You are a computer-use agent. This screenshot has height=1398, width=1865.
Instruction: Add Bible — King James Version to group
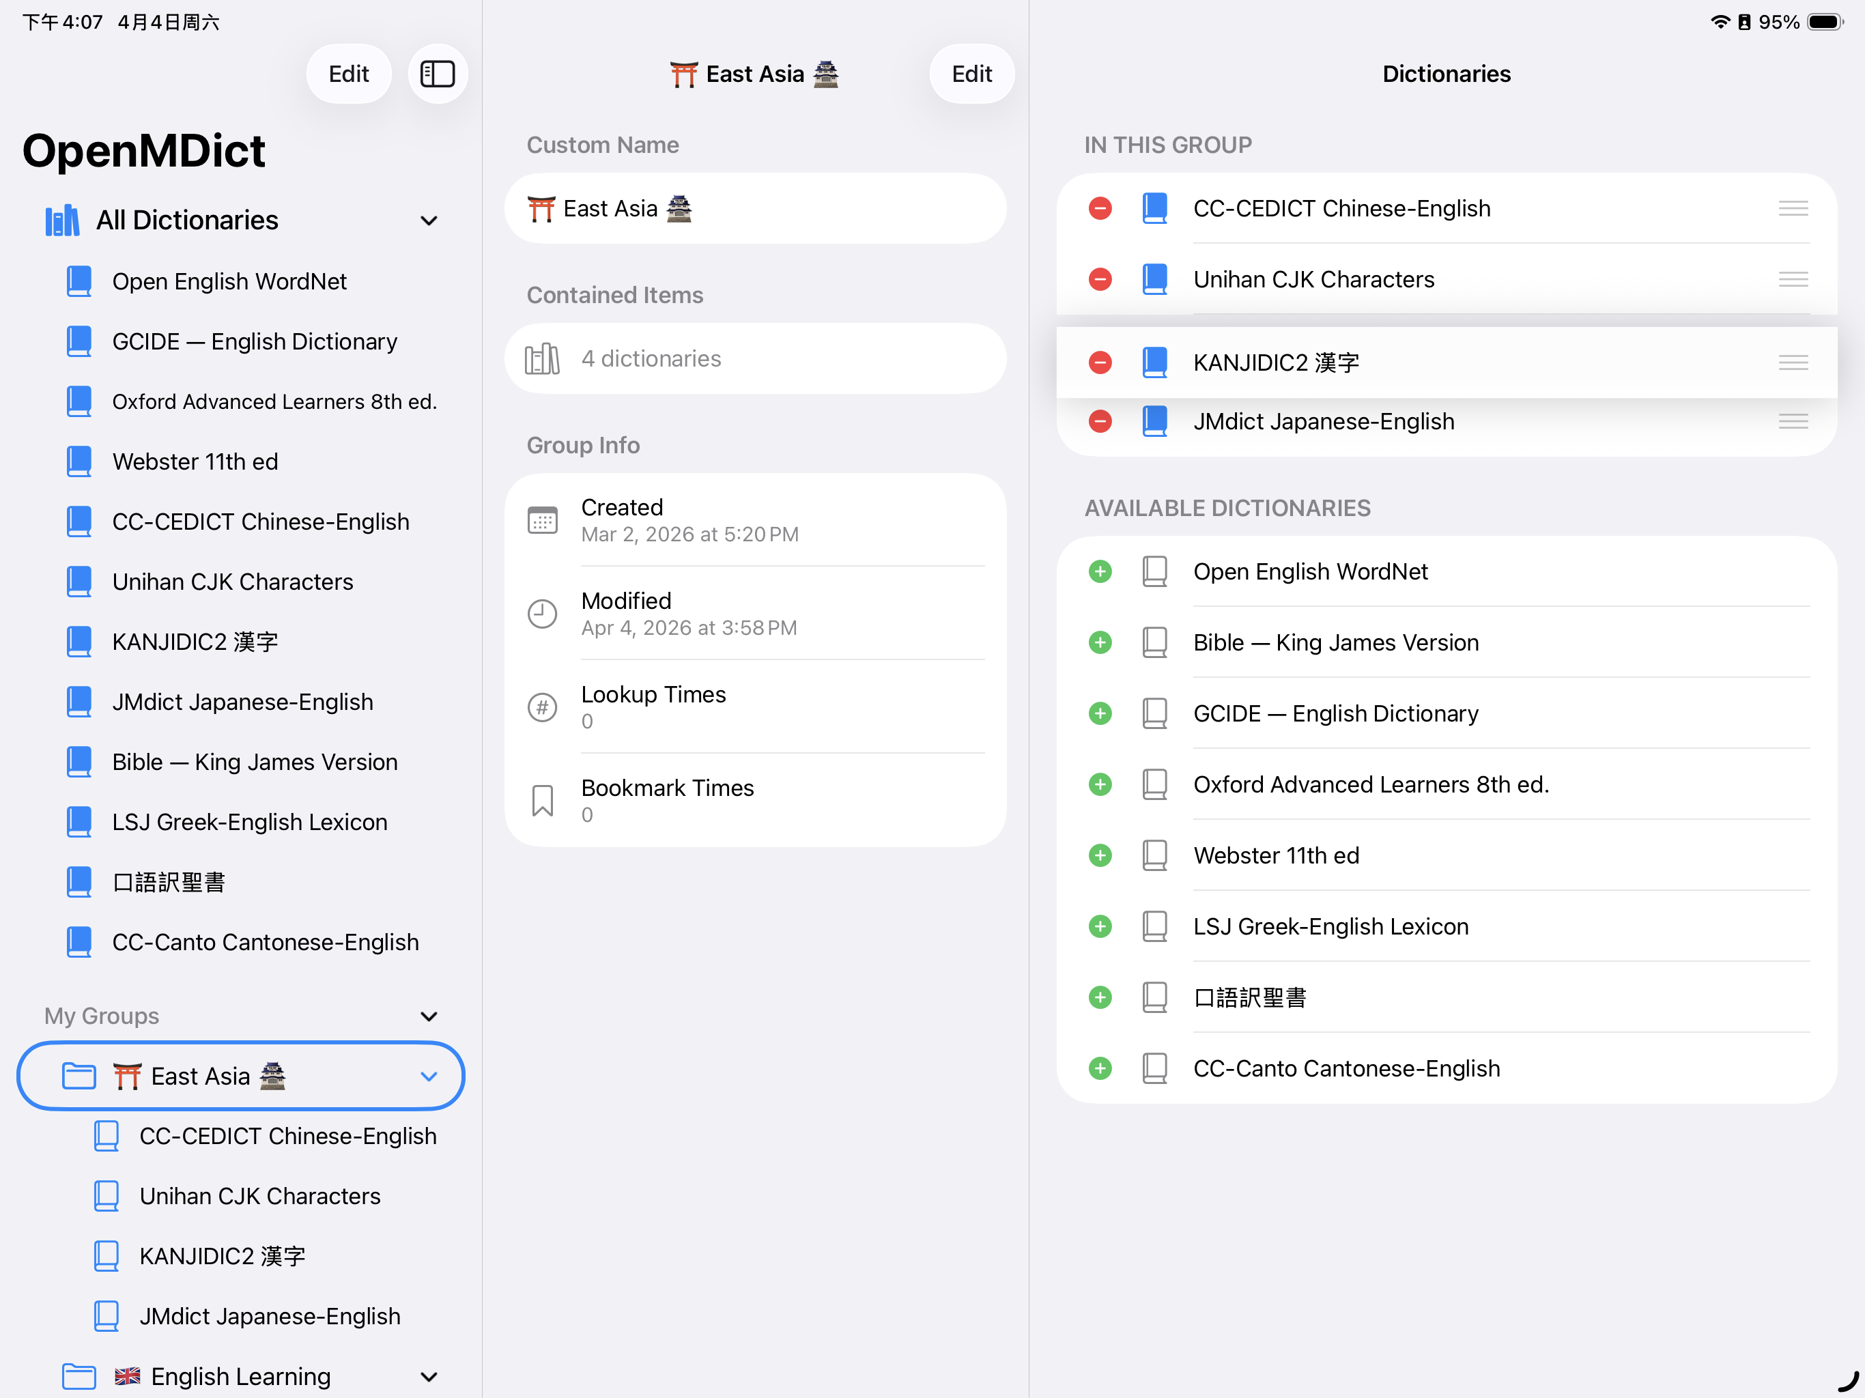tap(1100, 642)
